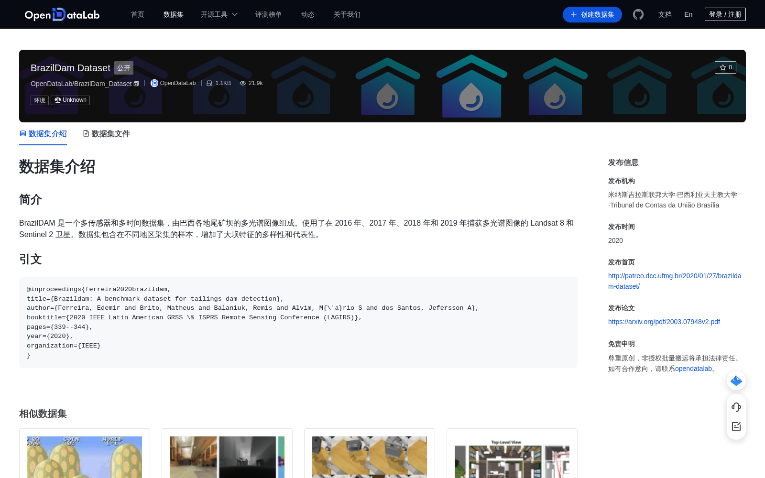Open the GitHub icon link
The image size is (765, 478).
[x=638, y=14]
